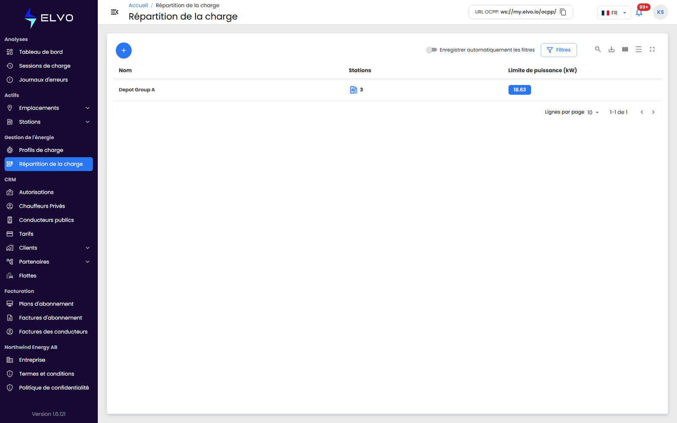
Task: Open the KS user avatar menu
Action: (x=660, y=12)
